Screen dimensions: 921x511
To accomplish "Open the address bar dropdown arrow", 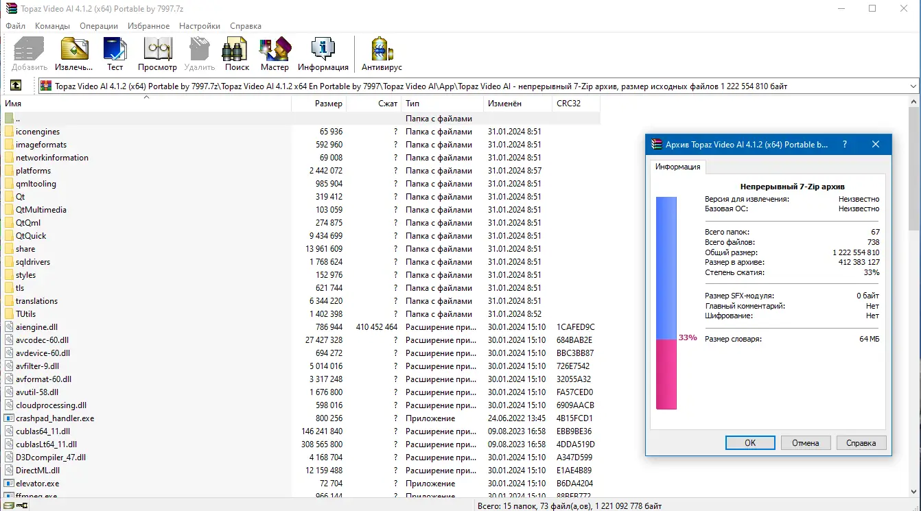I will tap(913, 85).
